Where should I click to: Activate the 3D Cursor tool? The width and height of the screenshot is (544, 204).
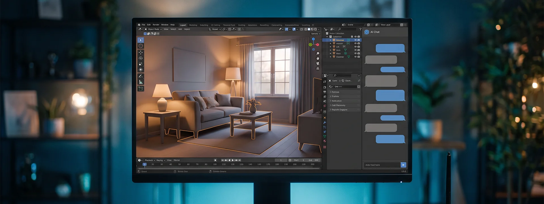[141, 46]
